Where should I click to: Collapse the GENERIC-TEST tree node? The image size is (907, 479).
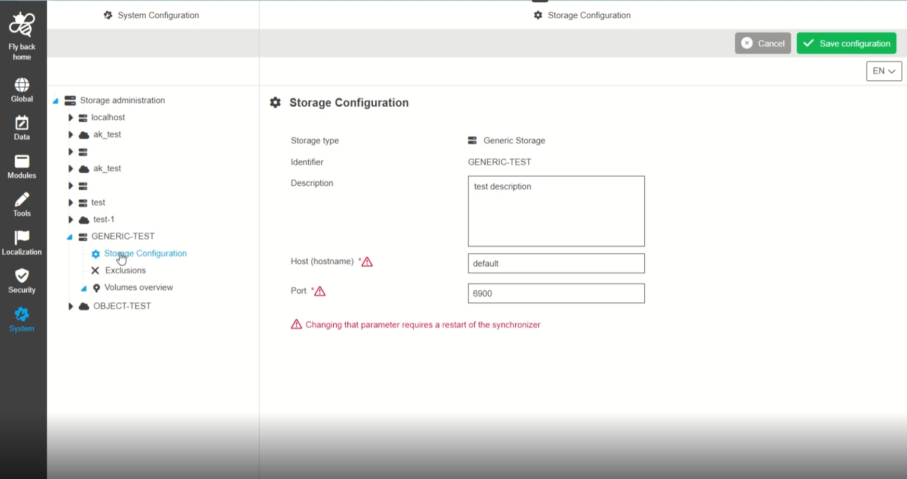[70, 237]
